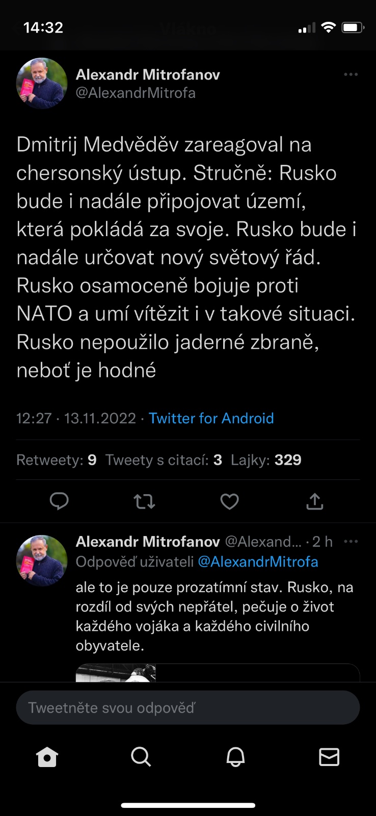376x816 pixels.
Task: Share the tweet using the upload icon
Action: click(314, 502)
